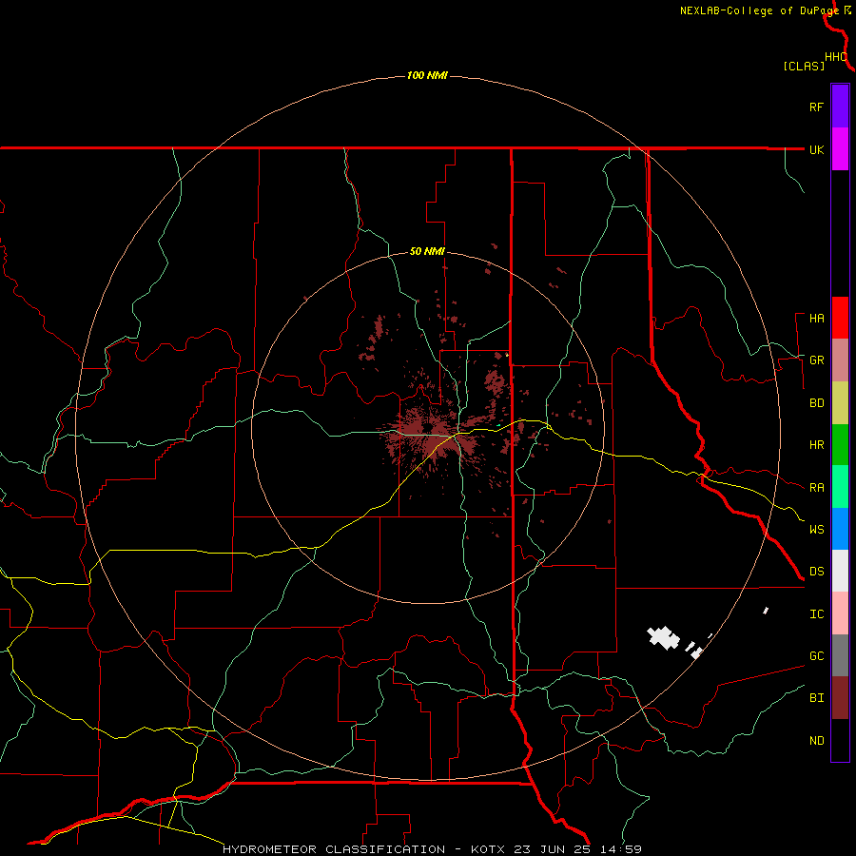This screenshot has height=856, width=856.
Task: Select the gray GC legend swatch
Action: pyautogui.click(x=840, y=655)
